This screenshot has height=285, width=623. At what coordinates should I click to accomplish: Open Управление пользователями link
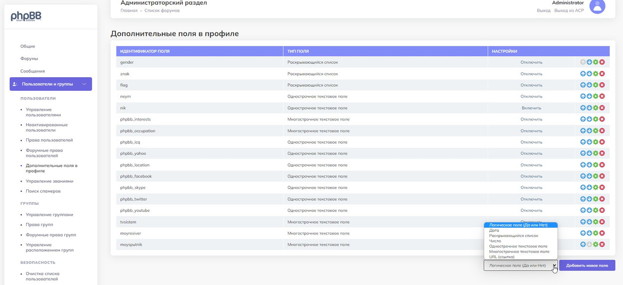coord(44,112)
